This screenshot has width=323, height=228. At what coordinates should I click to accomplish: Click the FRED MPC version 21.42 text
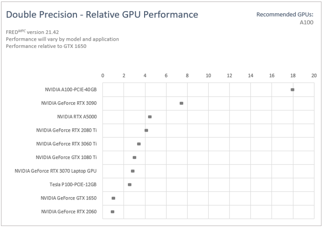pyautogui.click(x=30, y=32)
